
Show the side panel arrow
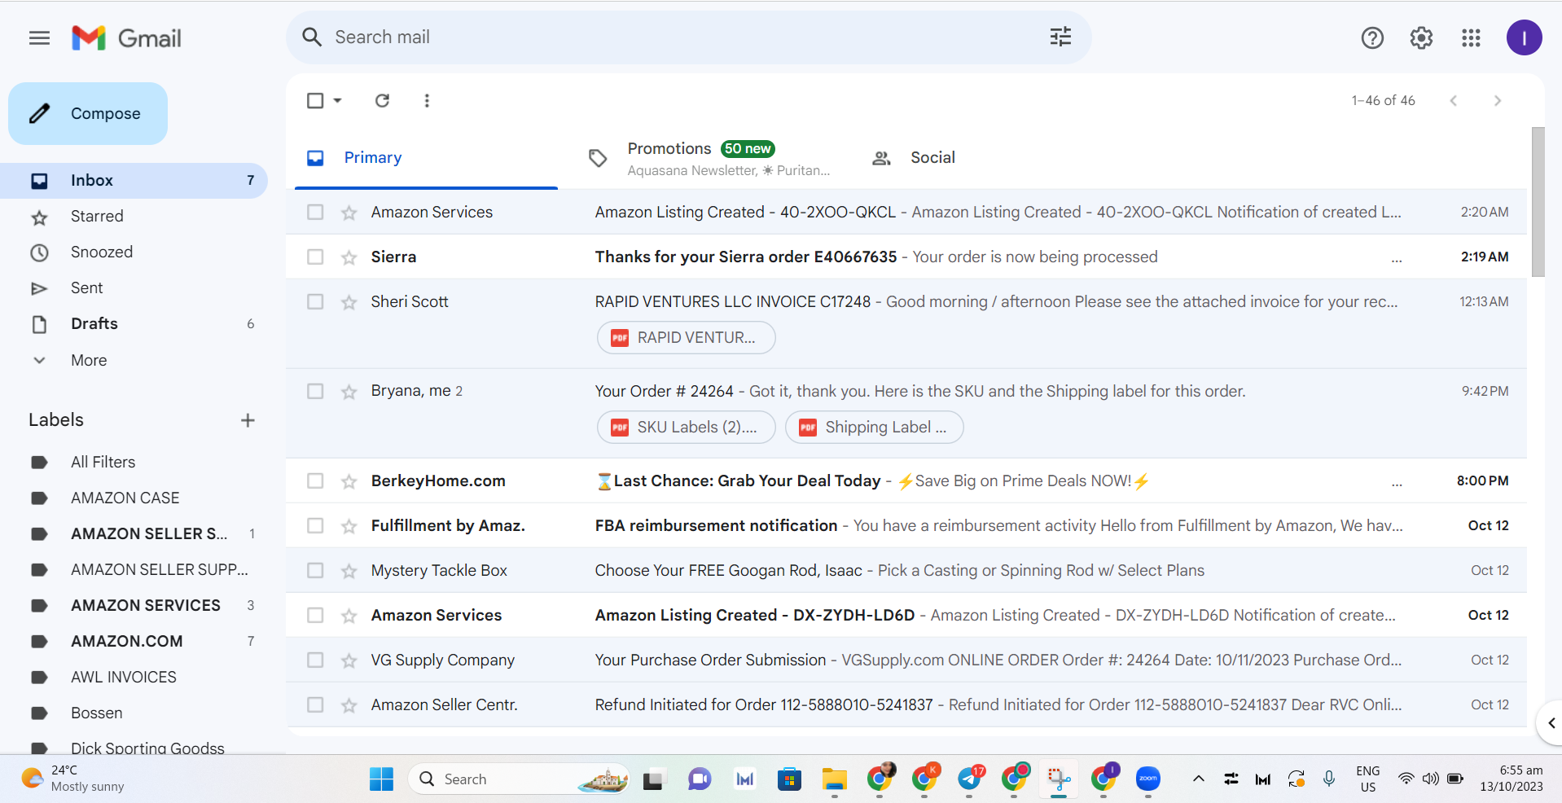tap(1551, 723)
